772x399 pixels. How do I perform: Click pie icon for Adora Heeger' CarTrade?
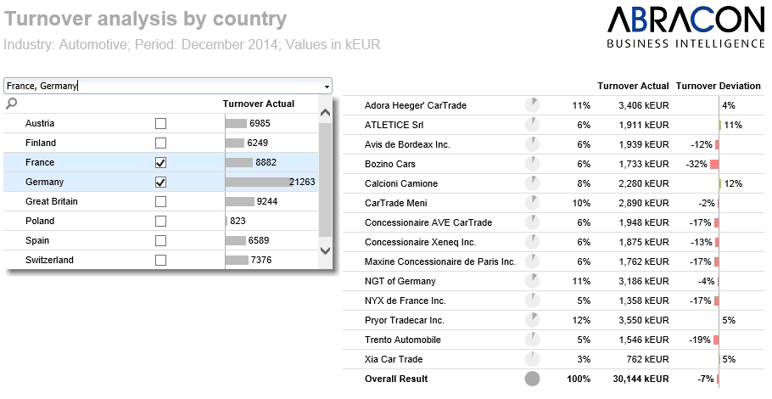click(x=532, y=105)
